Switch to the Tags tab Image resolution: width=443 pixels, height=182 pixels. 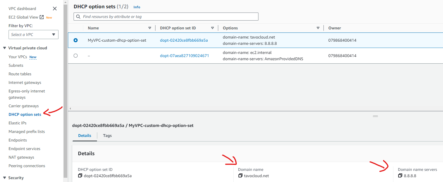pos(107,136)
